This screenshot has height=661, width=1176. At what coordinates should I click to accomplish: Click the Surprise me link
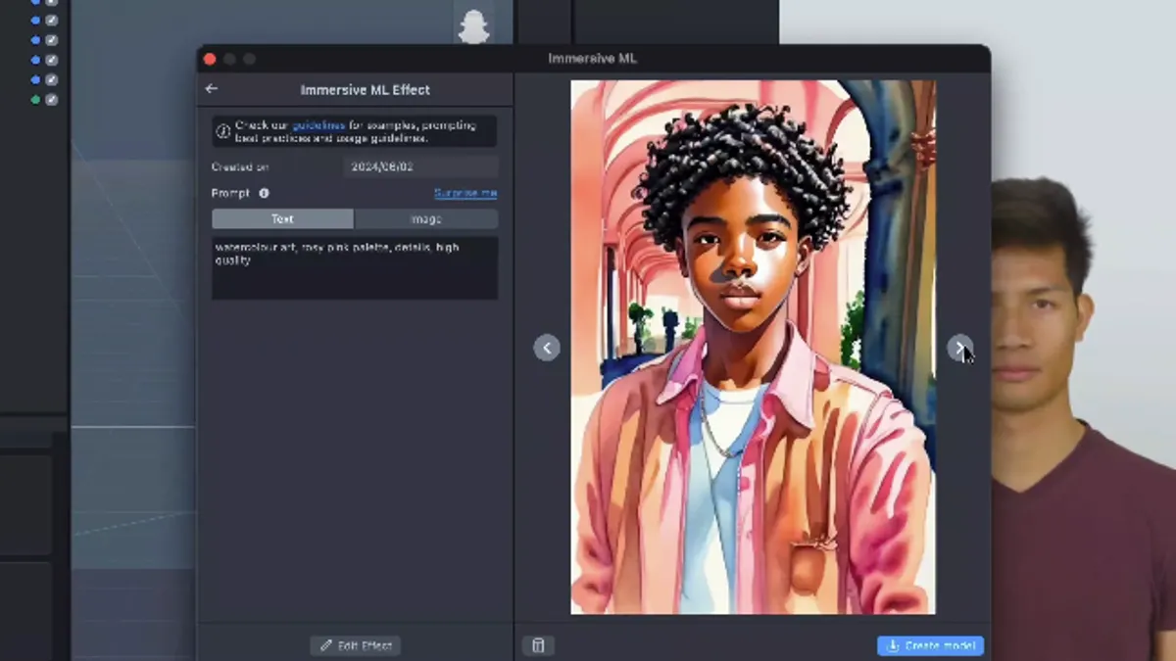[465, 194]
